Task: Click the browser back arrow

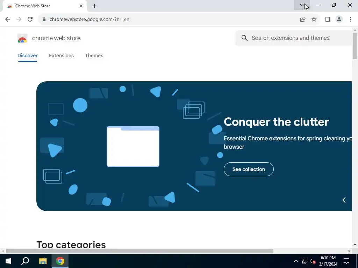Action: click(x=8, y=20)
